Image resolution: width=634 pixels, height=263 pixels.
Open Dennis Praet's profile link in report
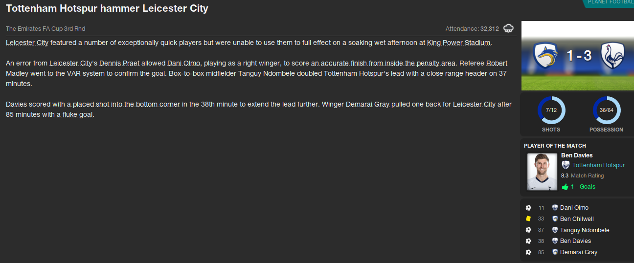[x=119, y=64]
